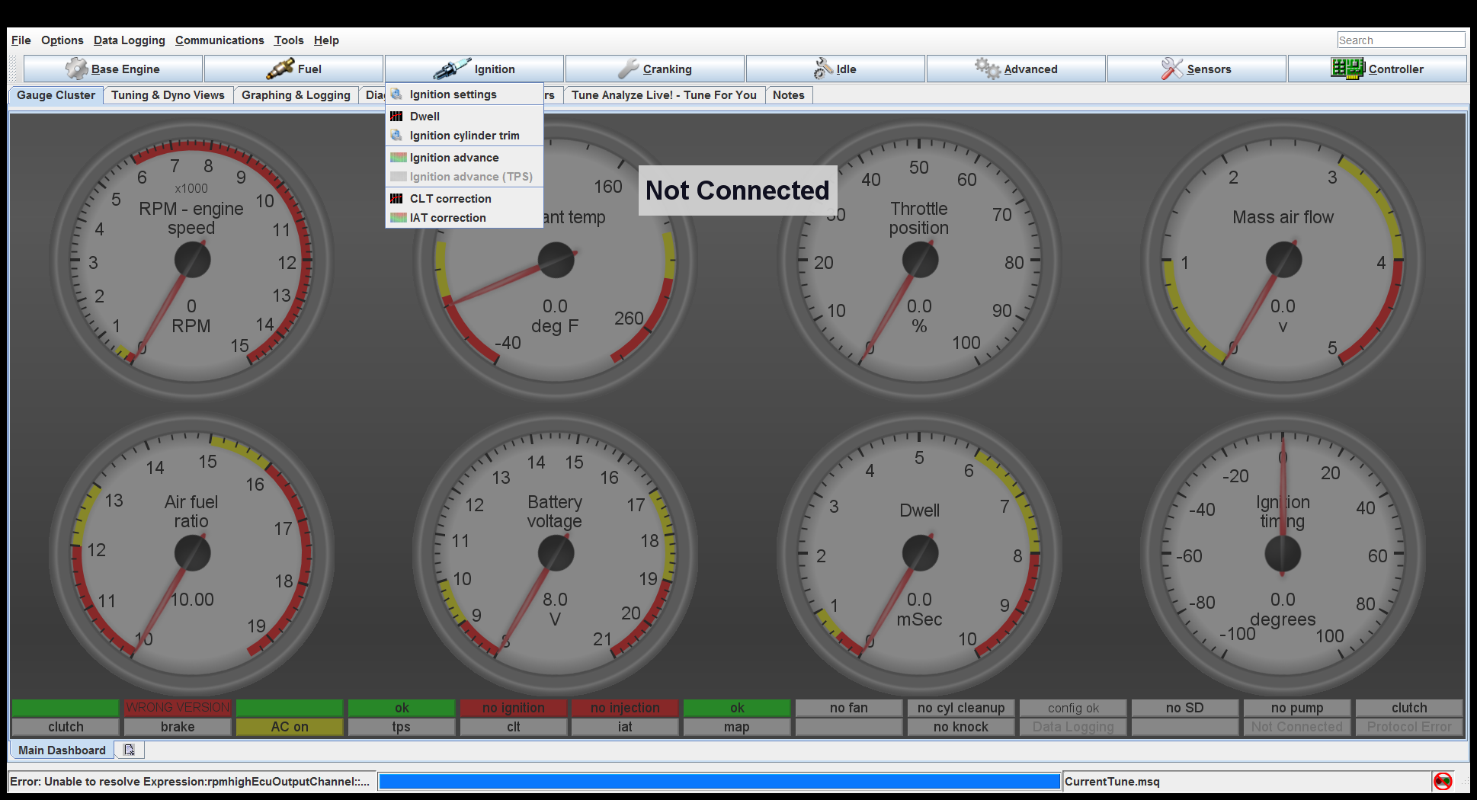1477x800 pixels.
Task: Expand the Advanced dropdown button
Action: [1016, 69]
